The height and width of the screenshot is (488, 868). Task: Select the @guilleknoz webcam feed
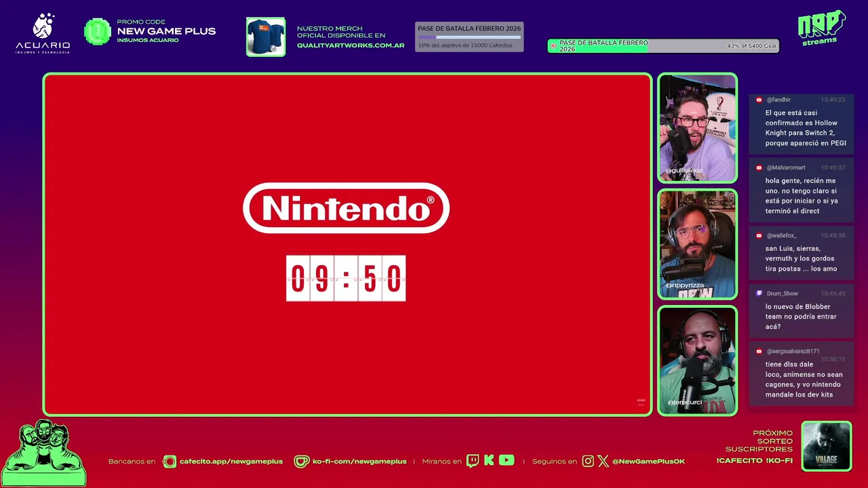pos(697,128)
